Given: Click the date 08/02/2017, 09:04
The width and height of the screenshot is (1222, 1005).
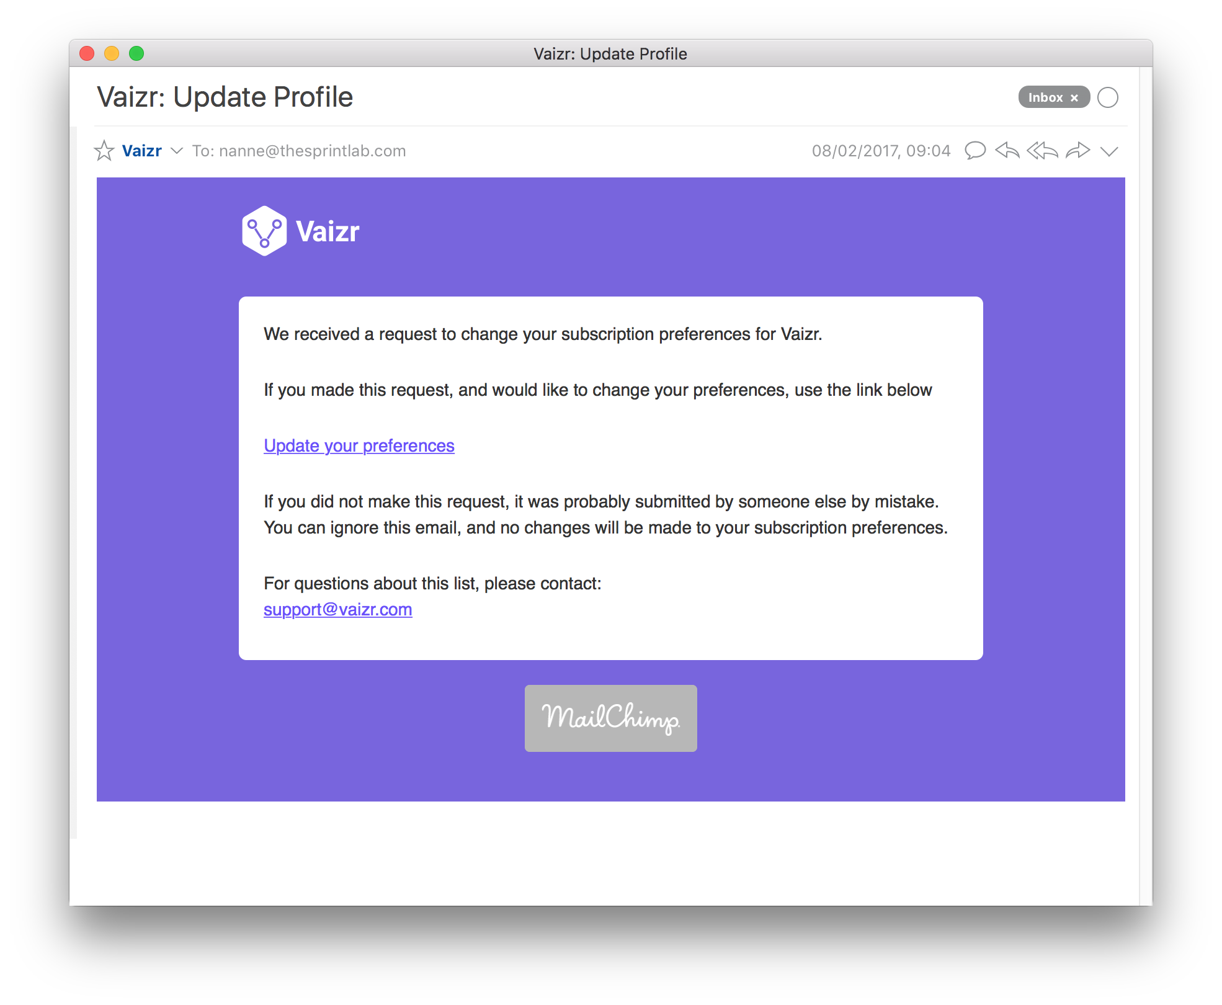Looking at the screenshot, I should click(881, 151).
